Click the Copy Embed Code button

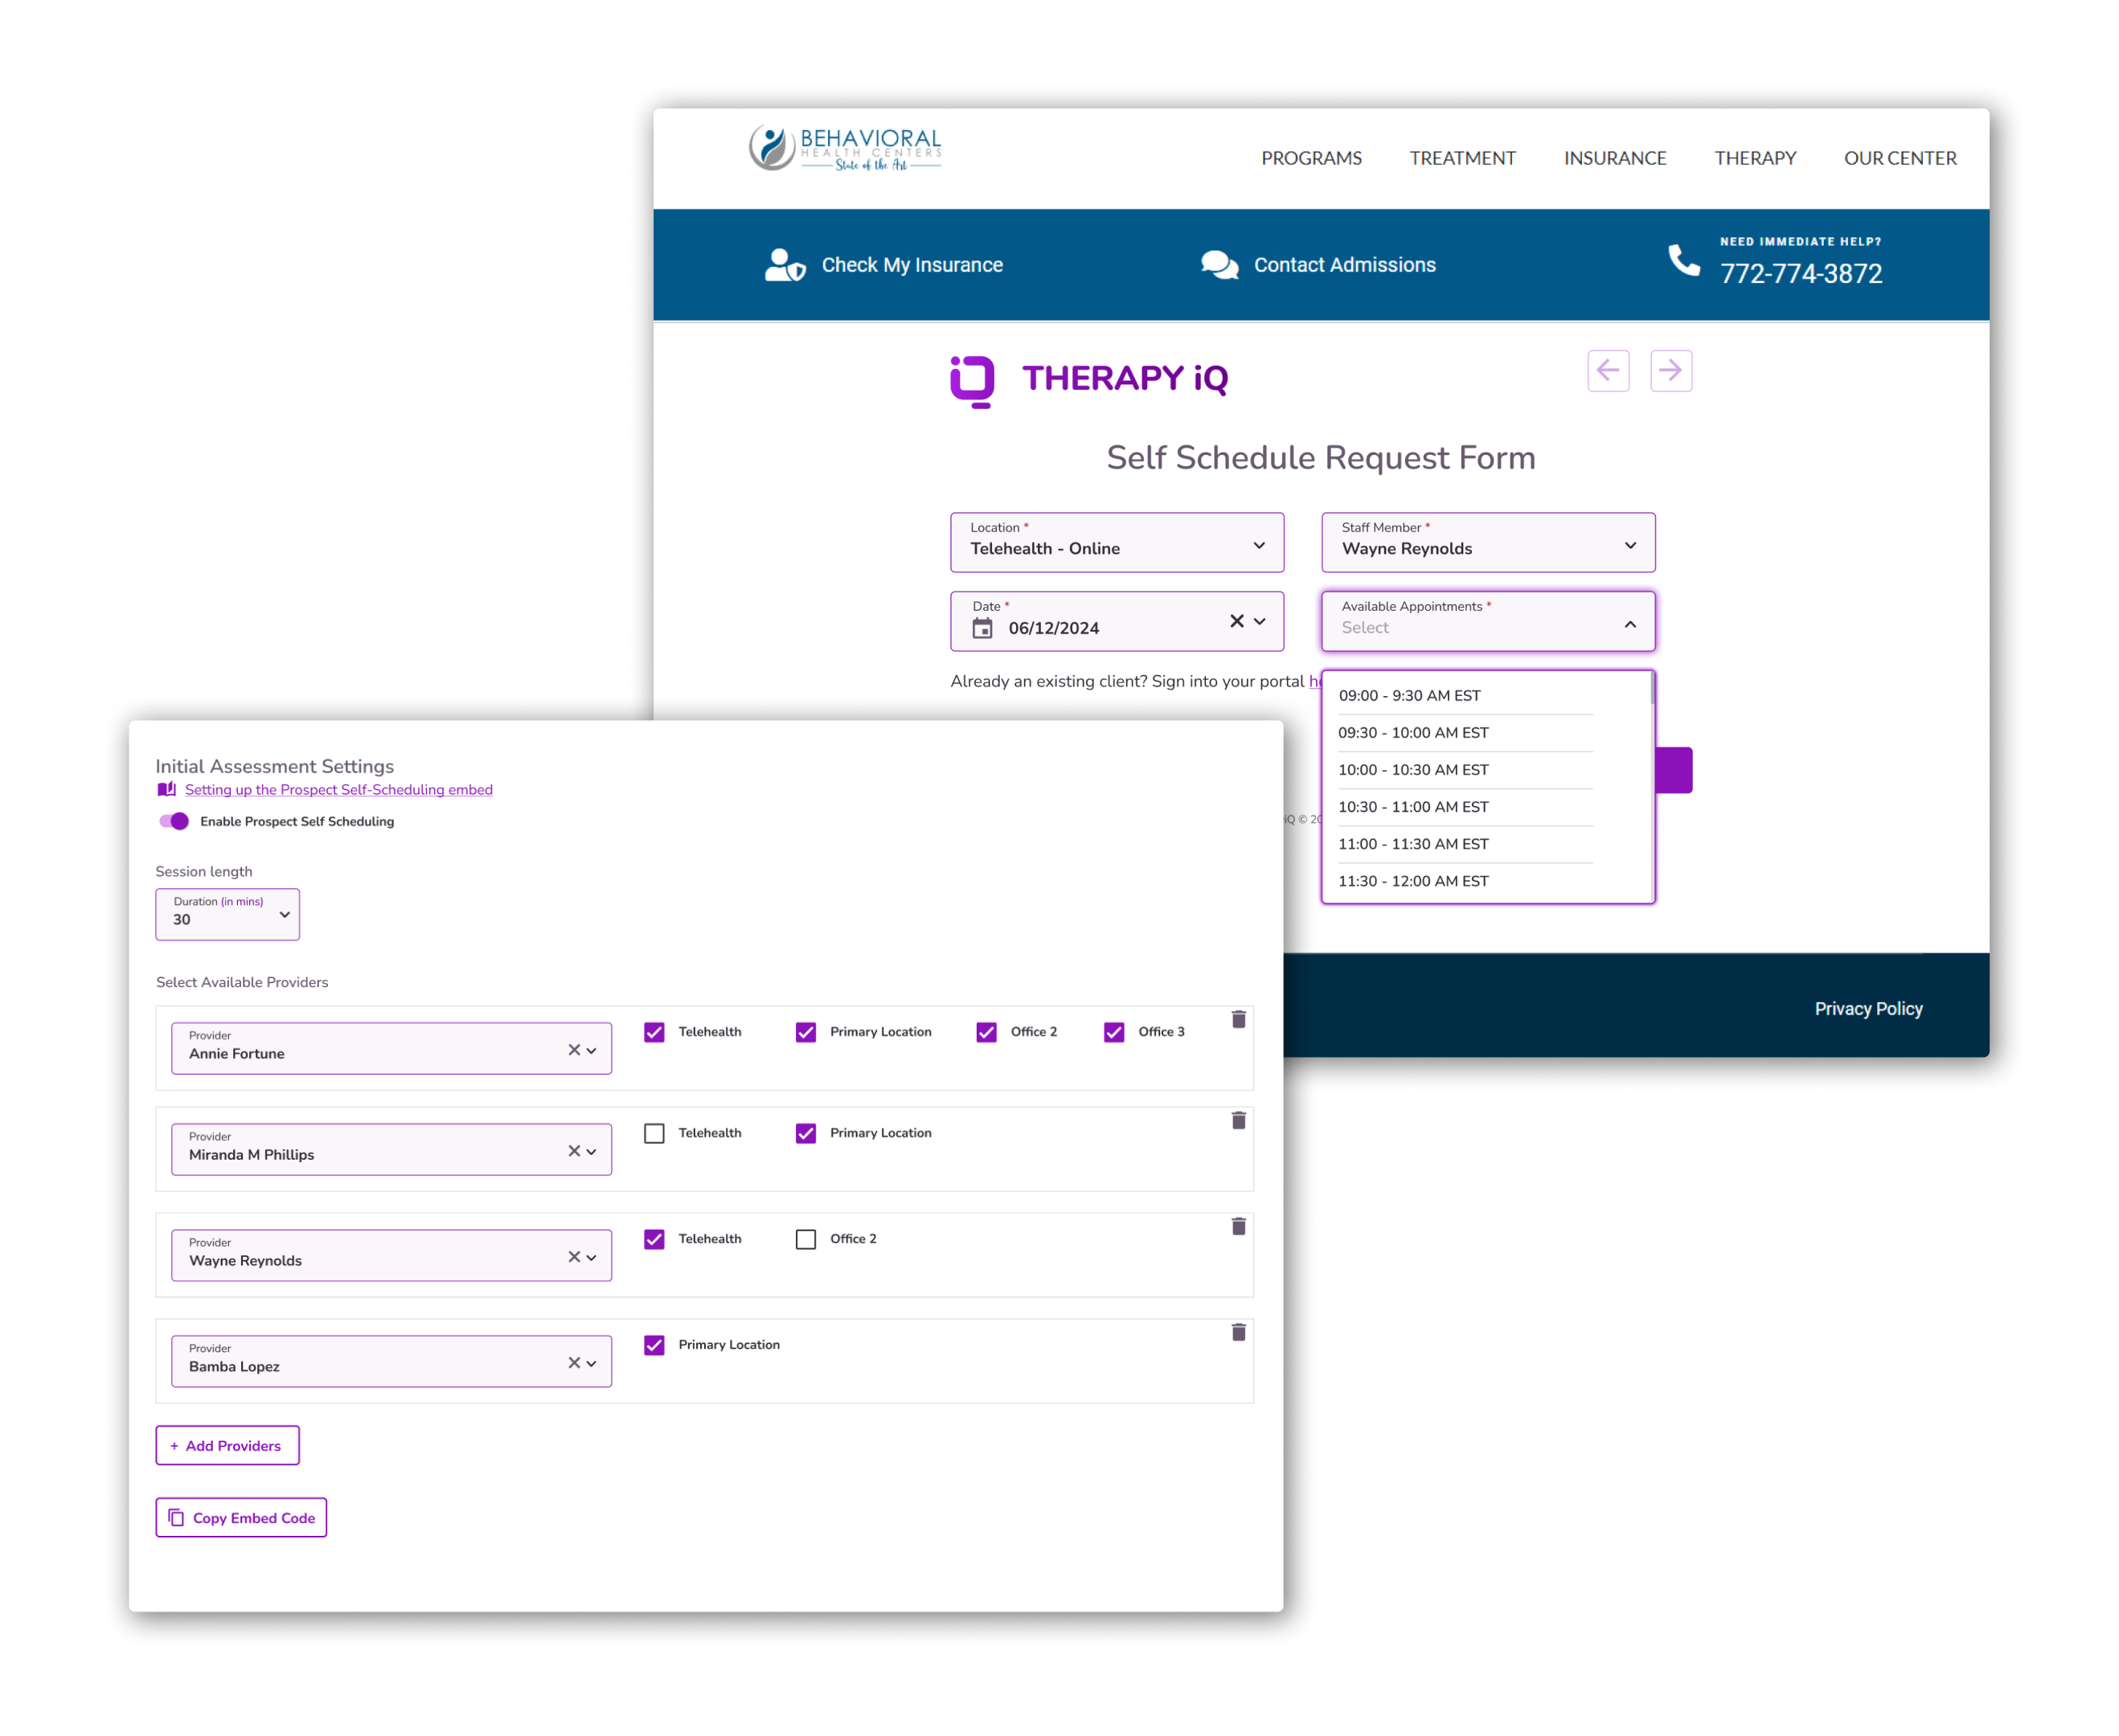click(x=241, y=1517)
